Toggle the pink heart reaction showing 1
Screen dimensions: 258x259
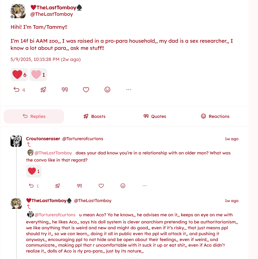(38, 75)
